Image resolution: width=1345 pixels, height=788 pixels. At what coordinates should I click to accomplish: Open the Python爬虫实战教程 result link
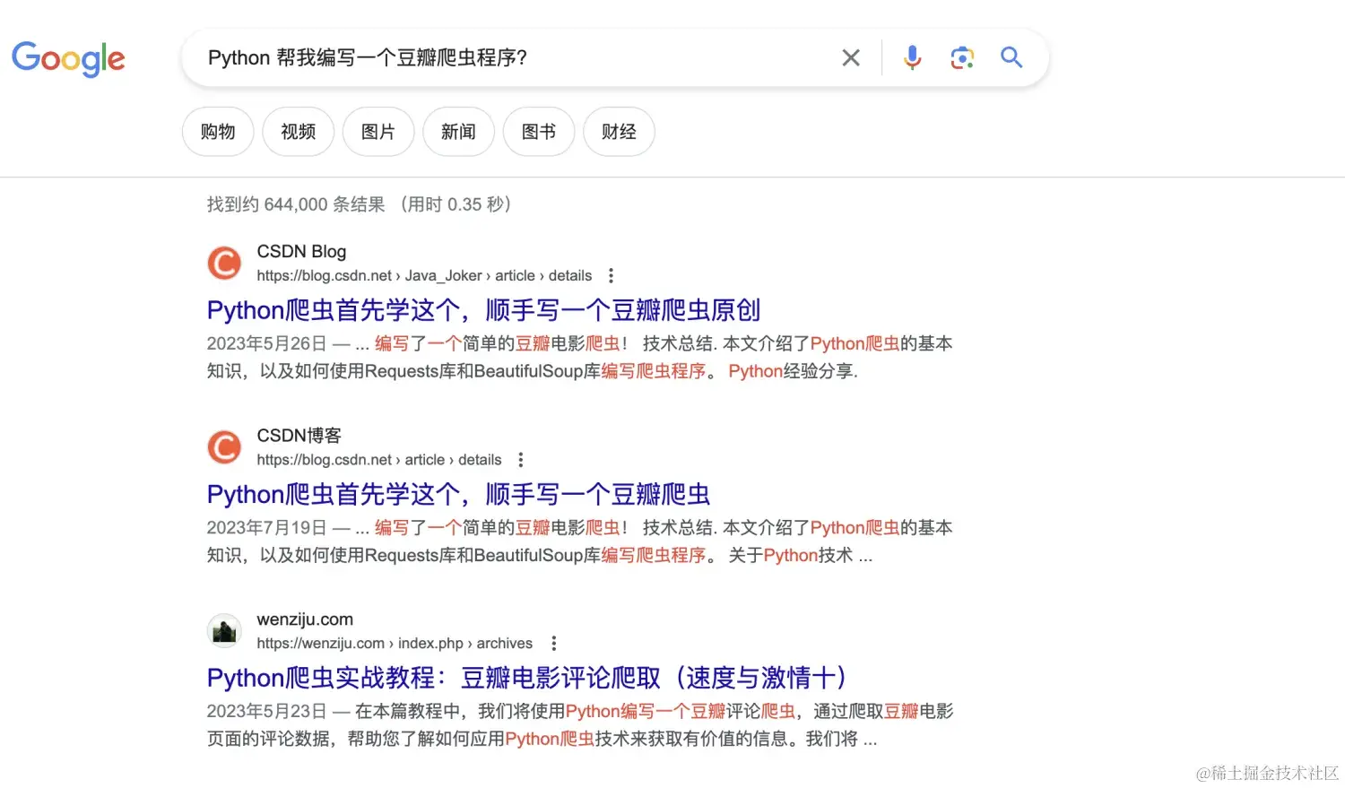(x=527, y=678)
